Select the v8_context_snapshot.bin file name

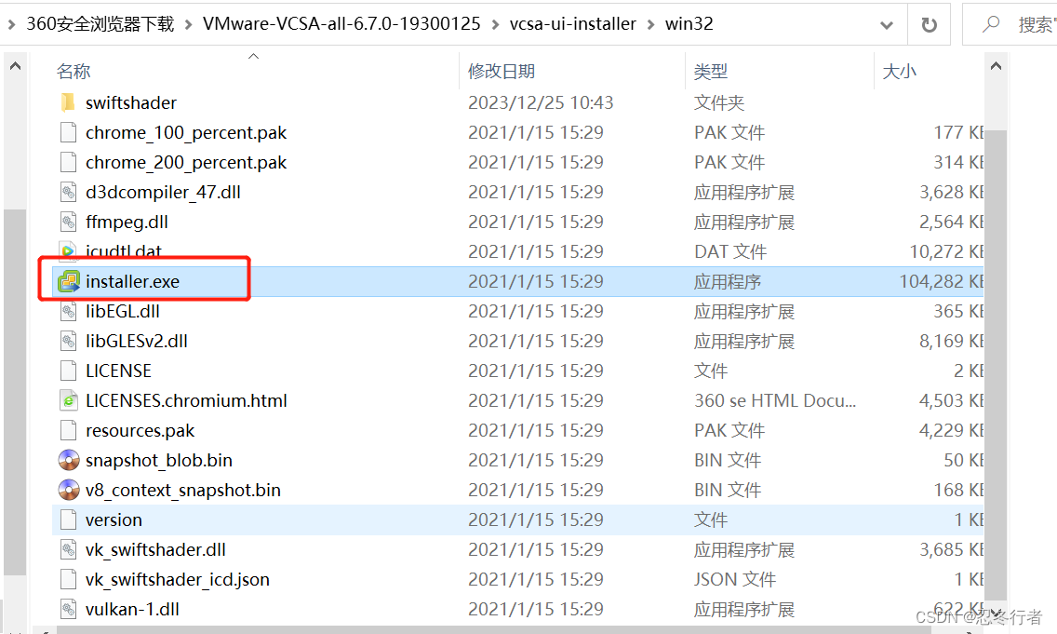(182, 490)
